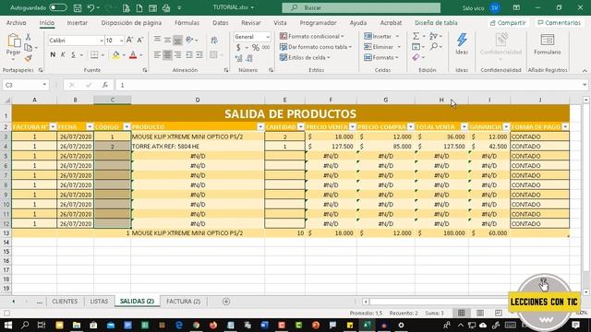Open find and select magnifier

(434, 47)
